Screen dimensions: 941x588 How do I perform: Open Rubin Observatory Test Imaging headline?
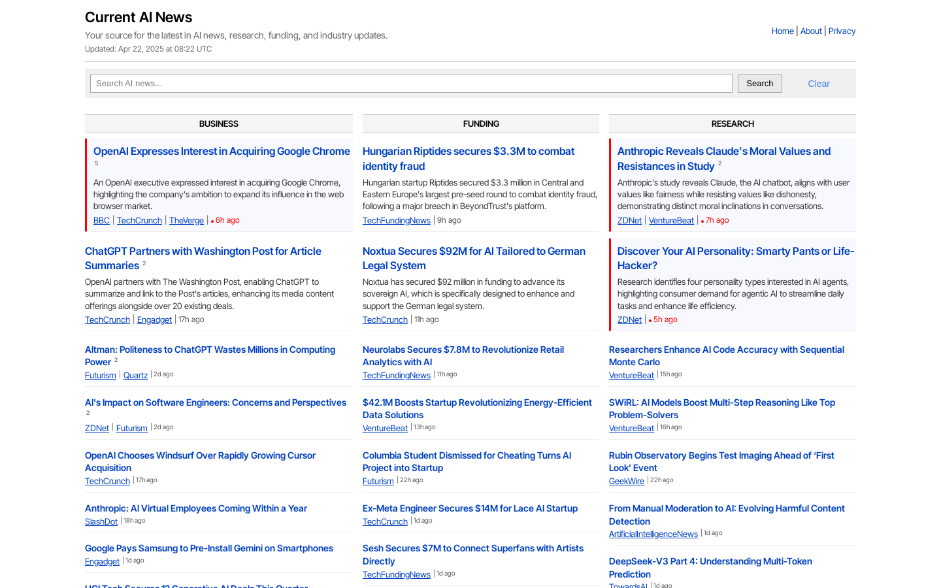[x=721, y=461]
